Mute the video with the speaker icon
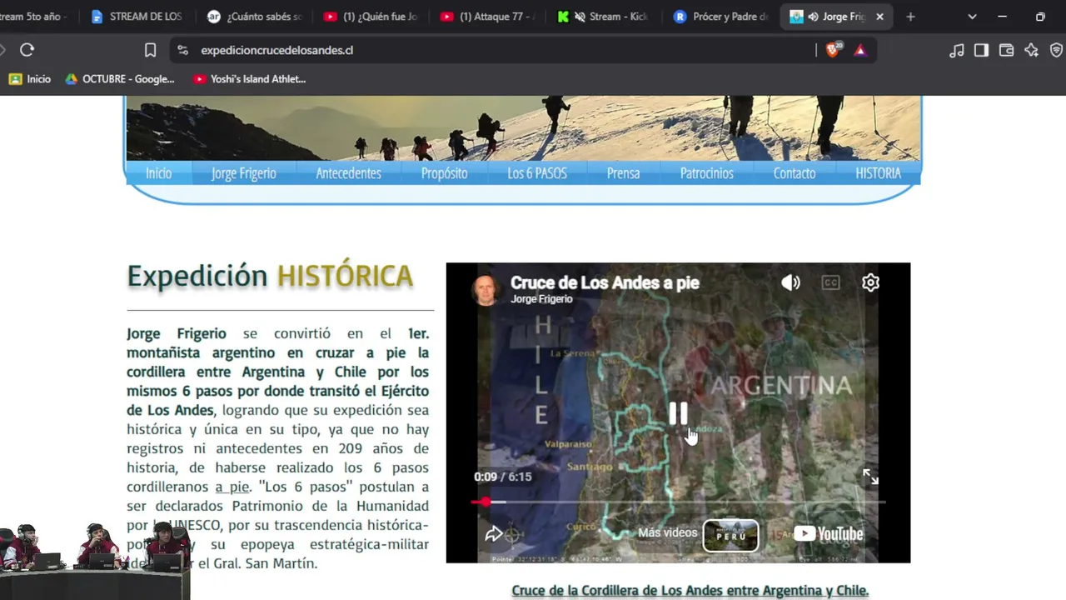The width and height of the screenshot is (1066, 600). click(x=790, y=282)
